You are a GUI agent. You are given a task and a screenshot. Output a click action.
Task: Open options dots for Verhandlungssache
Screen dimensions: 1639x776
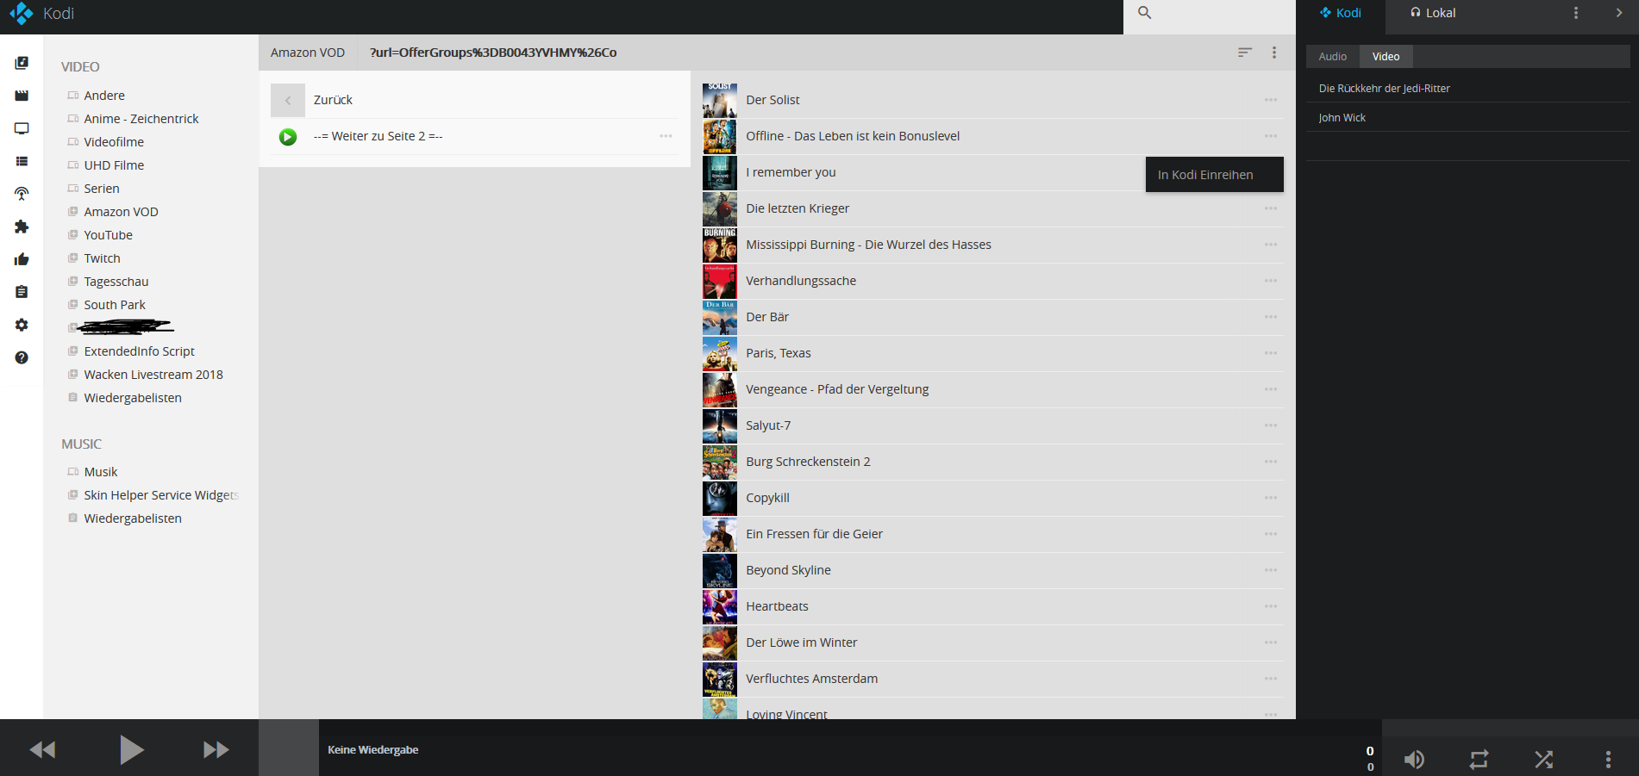pyautogui.click(x=1271, y=281)
